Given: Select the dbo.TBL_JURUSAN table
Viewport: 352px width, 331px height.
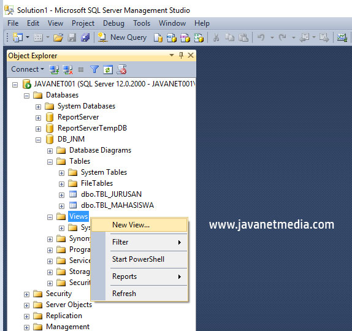Looking at the screenshot, I should 111,194.
